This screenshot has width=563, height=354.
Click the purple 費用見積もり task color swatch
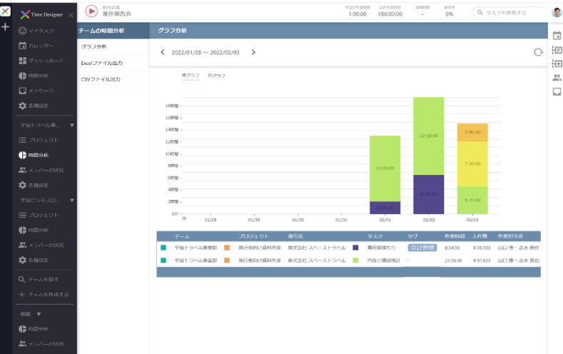[355, 248]
